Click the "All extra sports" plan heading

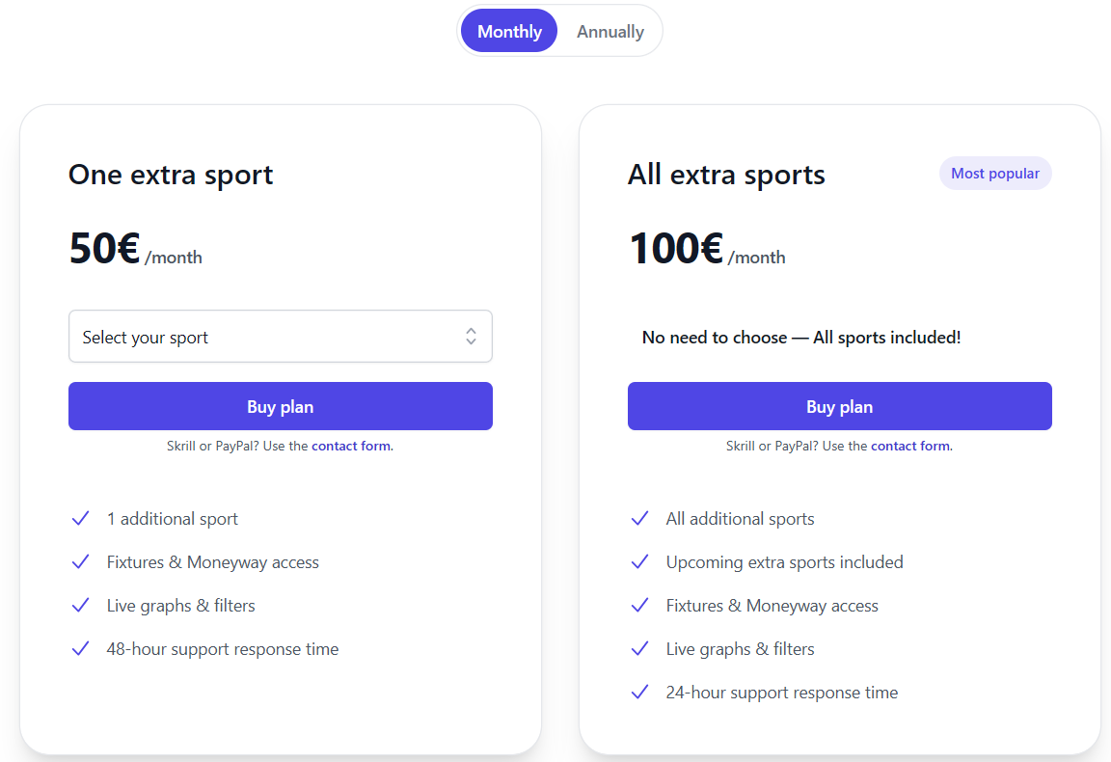coord(726,175)
